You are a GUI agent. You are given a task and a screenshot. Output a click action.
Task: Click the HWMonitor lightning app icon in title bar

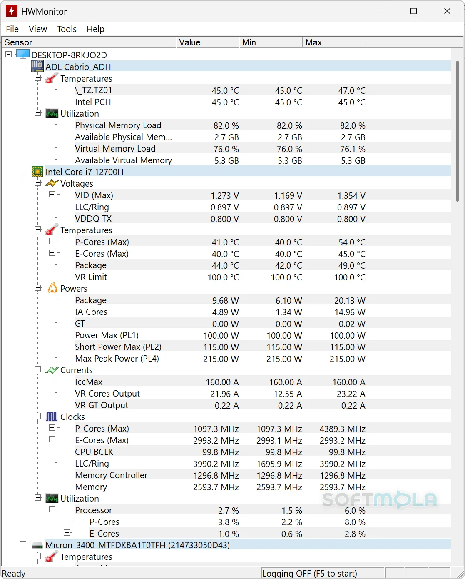tap(12, 11)
